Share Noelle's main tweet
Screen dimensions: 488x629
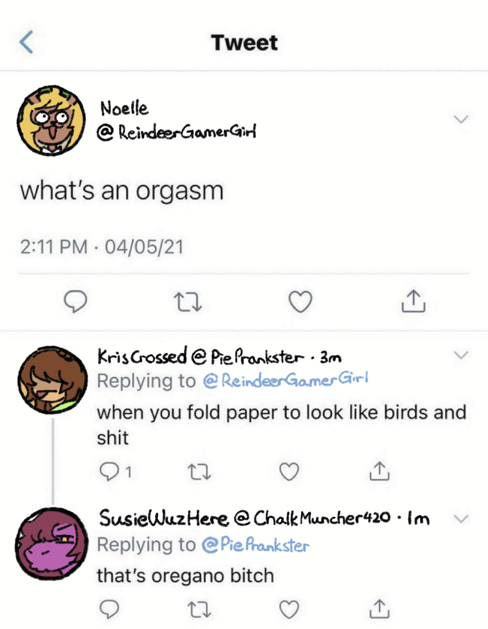413,301
